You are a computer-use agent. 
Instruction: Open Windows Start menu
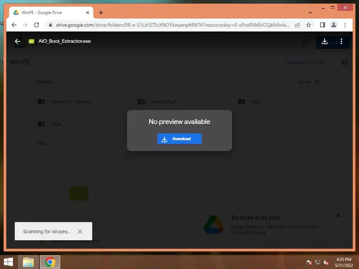8,262
